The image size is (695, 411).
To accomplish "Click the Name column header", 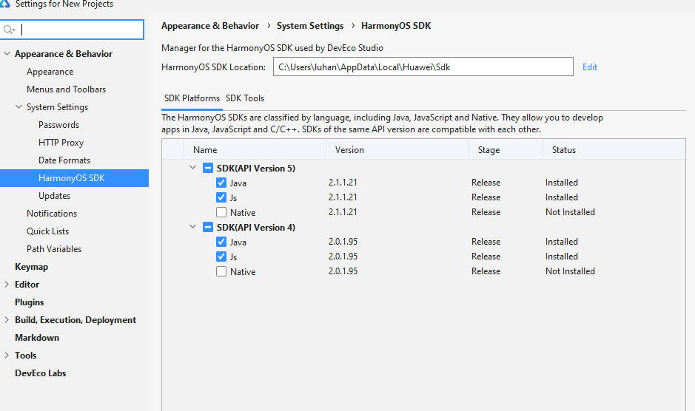I will click(255, 150).
